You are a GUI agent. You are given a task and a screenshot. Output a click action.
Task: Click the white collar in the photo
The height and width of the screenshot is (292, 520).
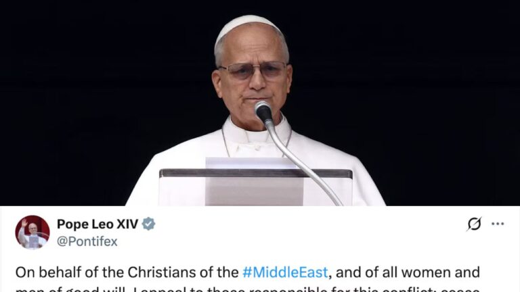[256, 134]
